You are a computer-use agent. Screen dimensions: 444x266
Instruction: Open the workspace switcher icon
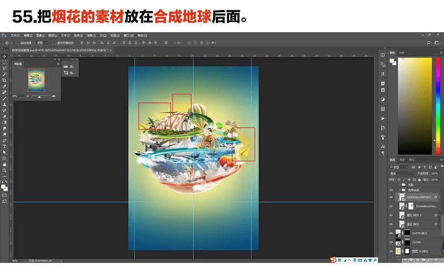pyautogui.click(x=436, y=43)
